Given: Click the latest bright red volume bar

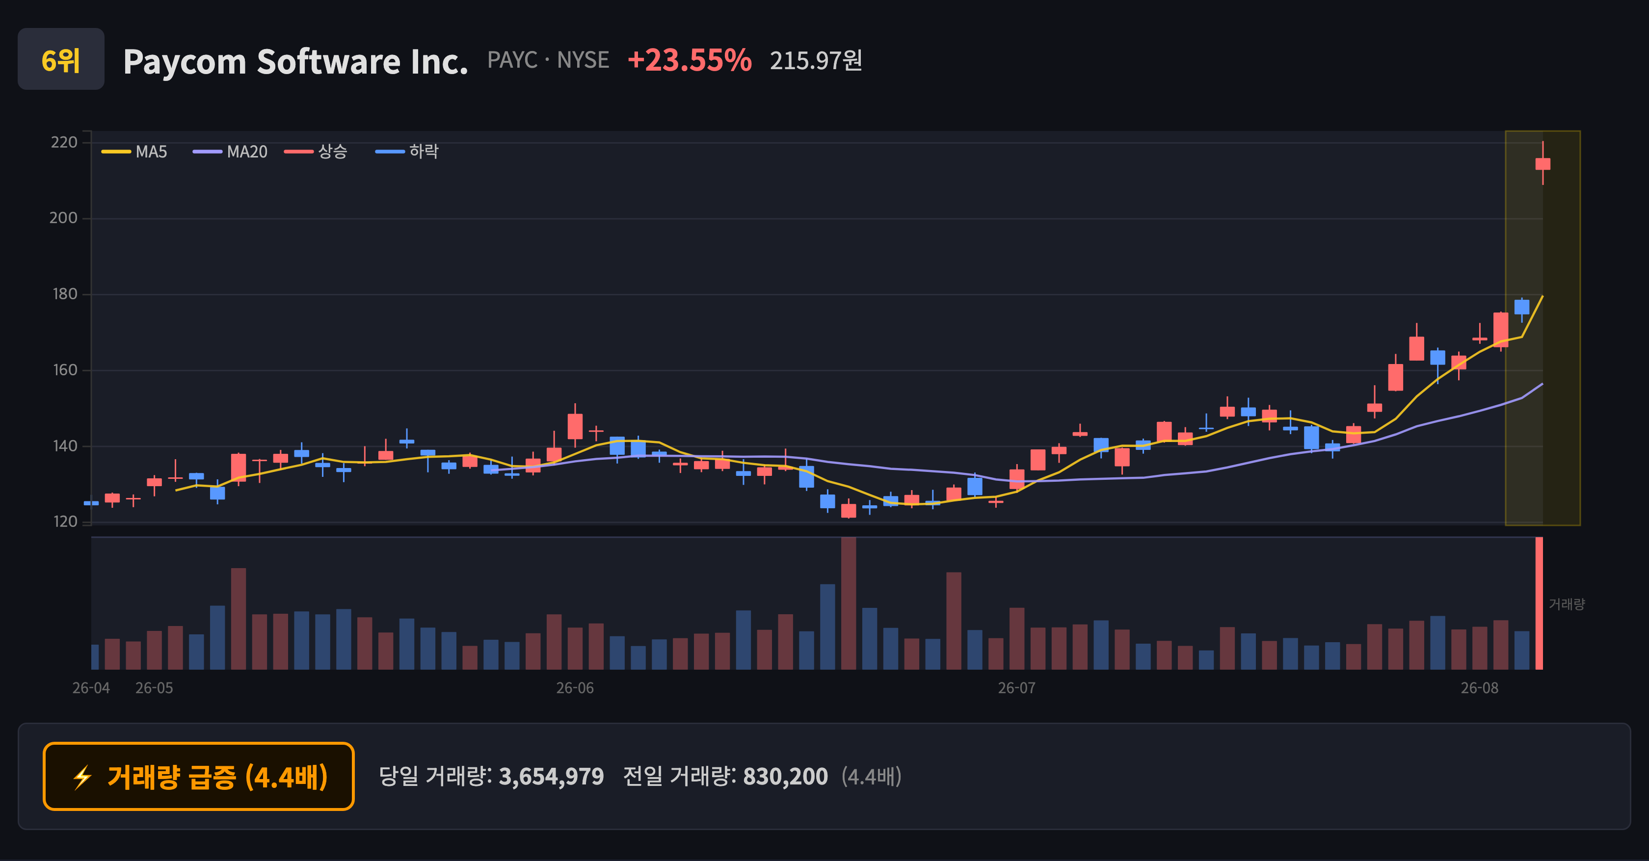Looking at the screenshot, I should click(x=1539, y=603).
